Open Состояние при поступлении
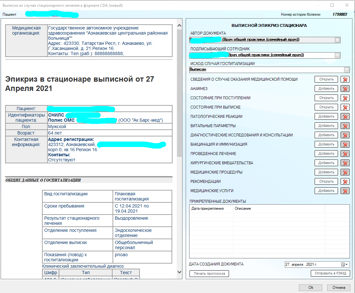Screen dimensions: 355x293 pyautogui.click(x=326, y=98)
